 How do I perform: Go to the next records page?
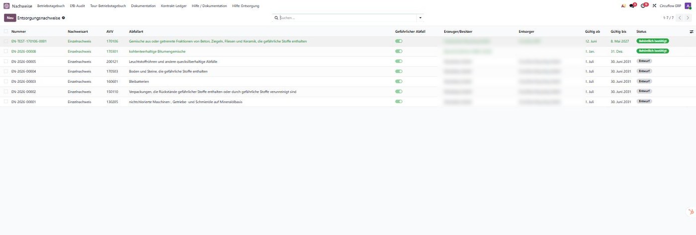[688, 18]
